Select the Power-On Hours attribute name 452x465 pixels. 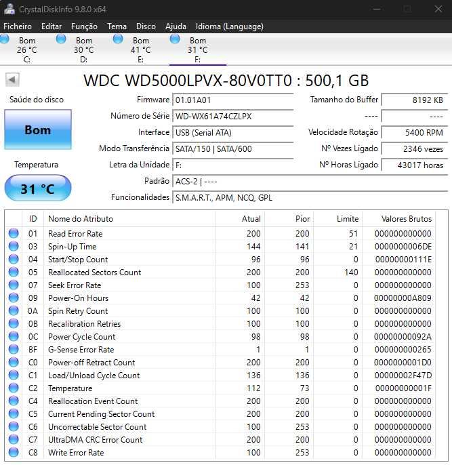78,298
